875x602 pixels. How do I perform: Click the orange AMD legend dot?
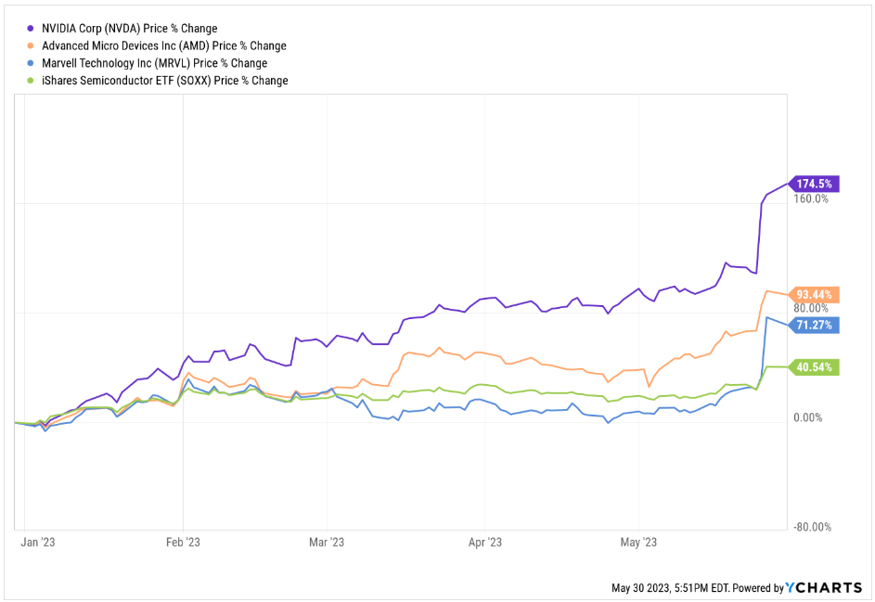point(32,45)
